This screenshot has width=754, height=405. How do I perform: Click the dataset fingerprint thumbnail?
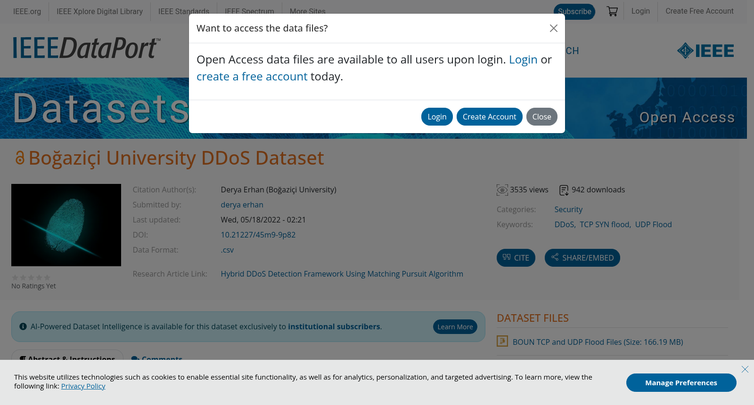[66, 225]
